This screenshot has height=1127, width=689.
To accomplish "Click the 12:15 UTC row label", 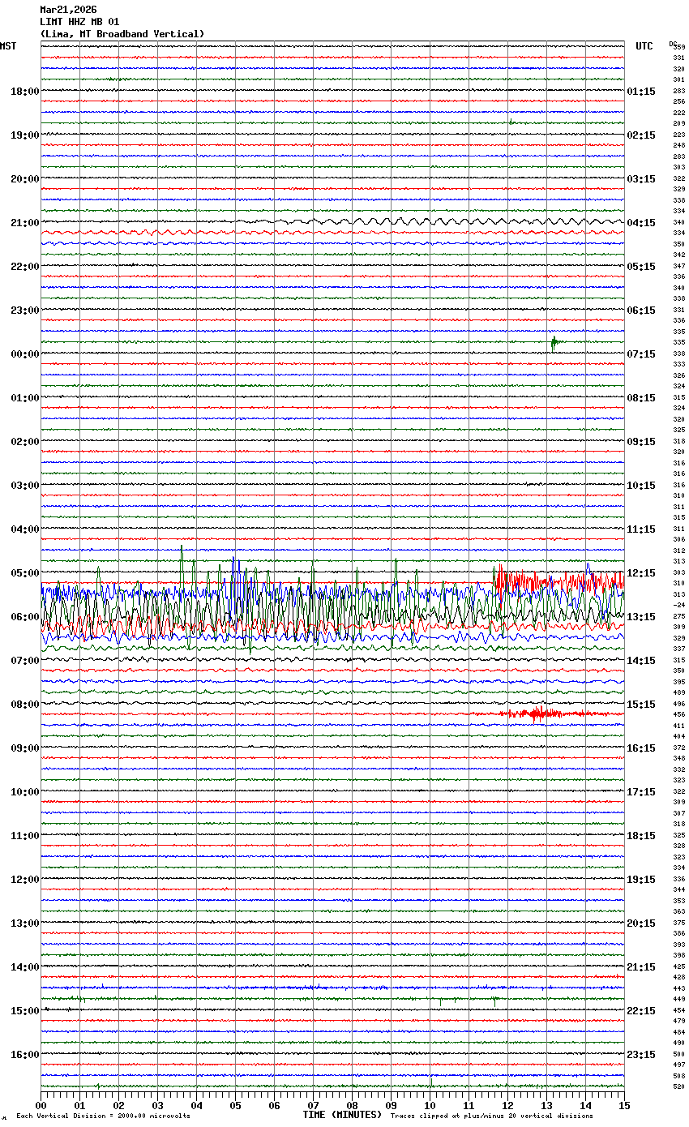I will (641, 573).
